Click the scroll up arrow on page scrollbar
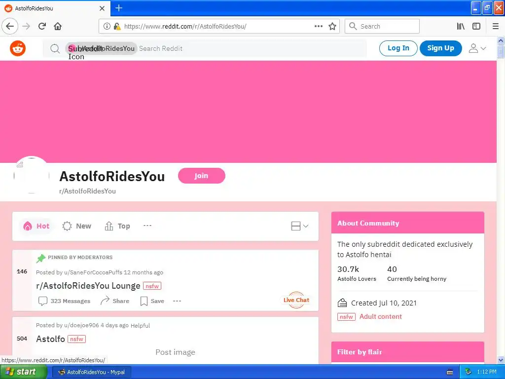Image resolution: width=505 pixels, height=379 pixels. click(x=501, y=40)
